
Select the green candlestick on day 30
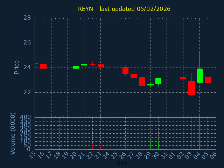click(x=158, y=81)
